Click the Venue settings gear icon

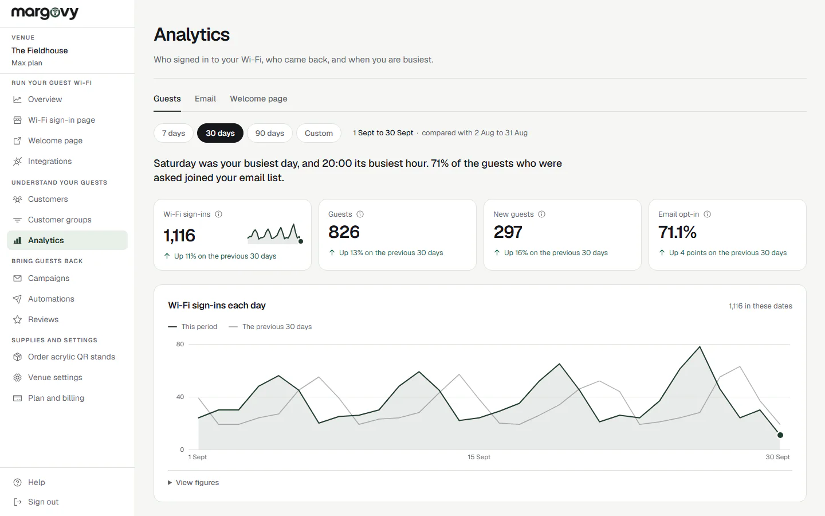click(17, 377)
